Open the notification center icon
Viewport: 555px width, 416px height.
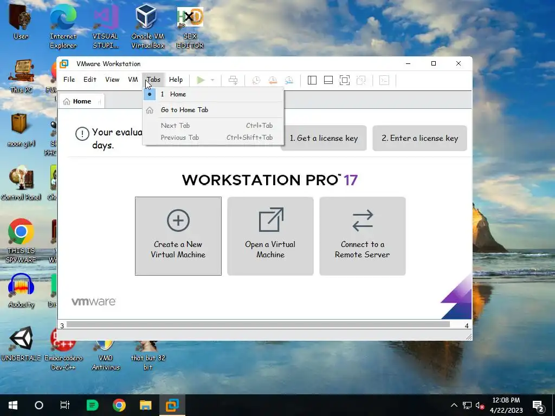pyautogui.click(x=538, y=406)
